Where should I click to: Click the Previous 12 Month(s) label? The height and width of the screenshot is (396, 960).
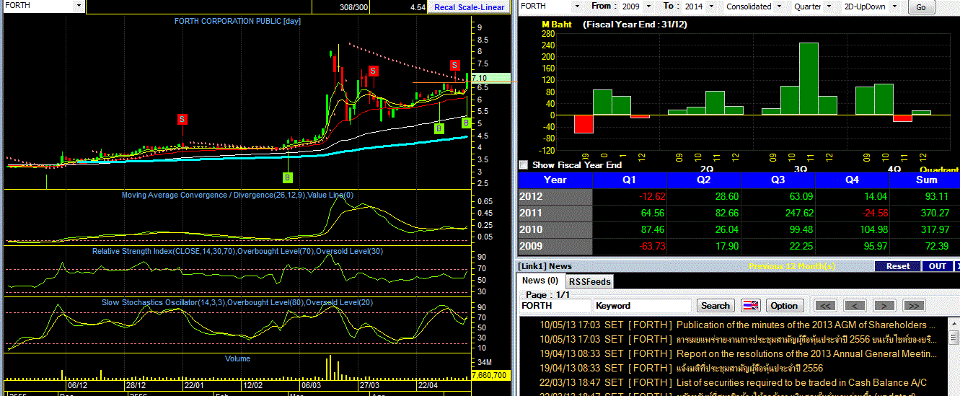(x=793, y=266)
